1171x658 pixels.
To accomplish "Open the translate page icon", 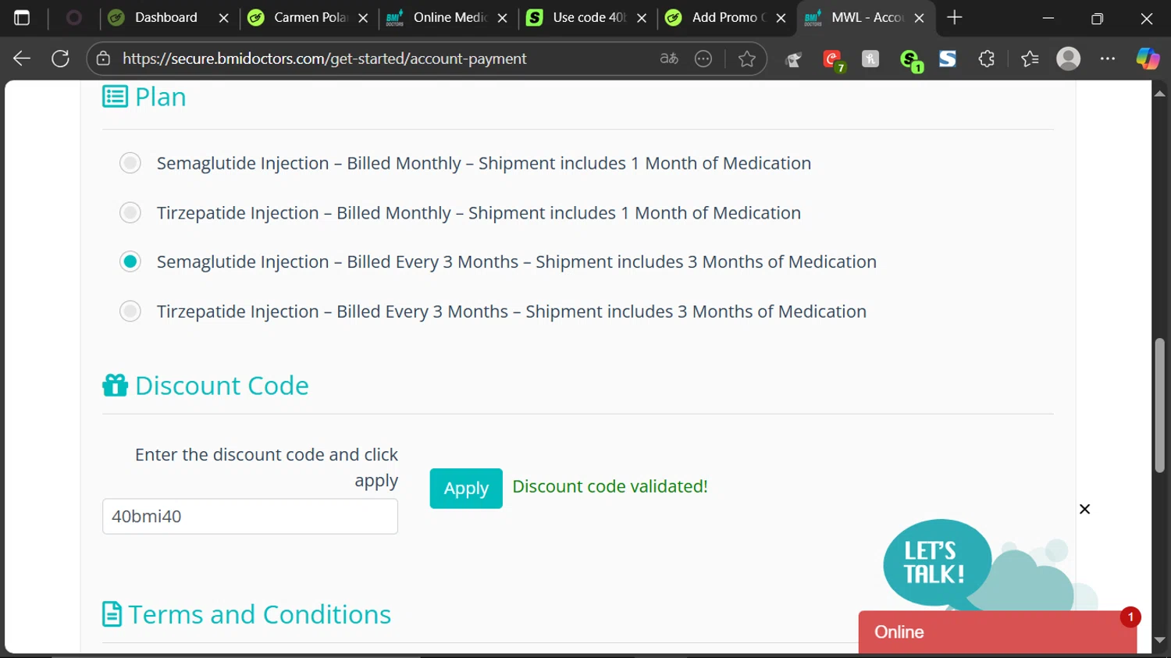I will (x=669, y=59).
